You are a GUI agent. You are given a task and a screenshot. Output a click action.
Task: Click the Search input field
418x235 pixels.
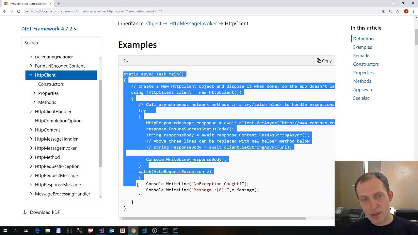point(61,43)
